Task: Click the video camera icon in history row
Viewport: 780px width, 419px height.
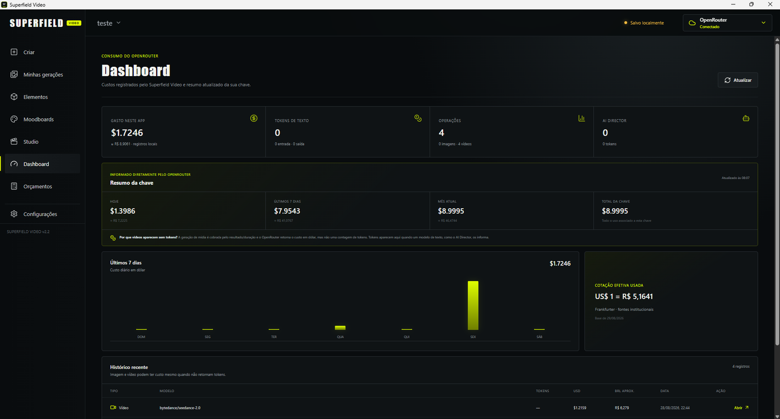Action: (x=113, y=407)
